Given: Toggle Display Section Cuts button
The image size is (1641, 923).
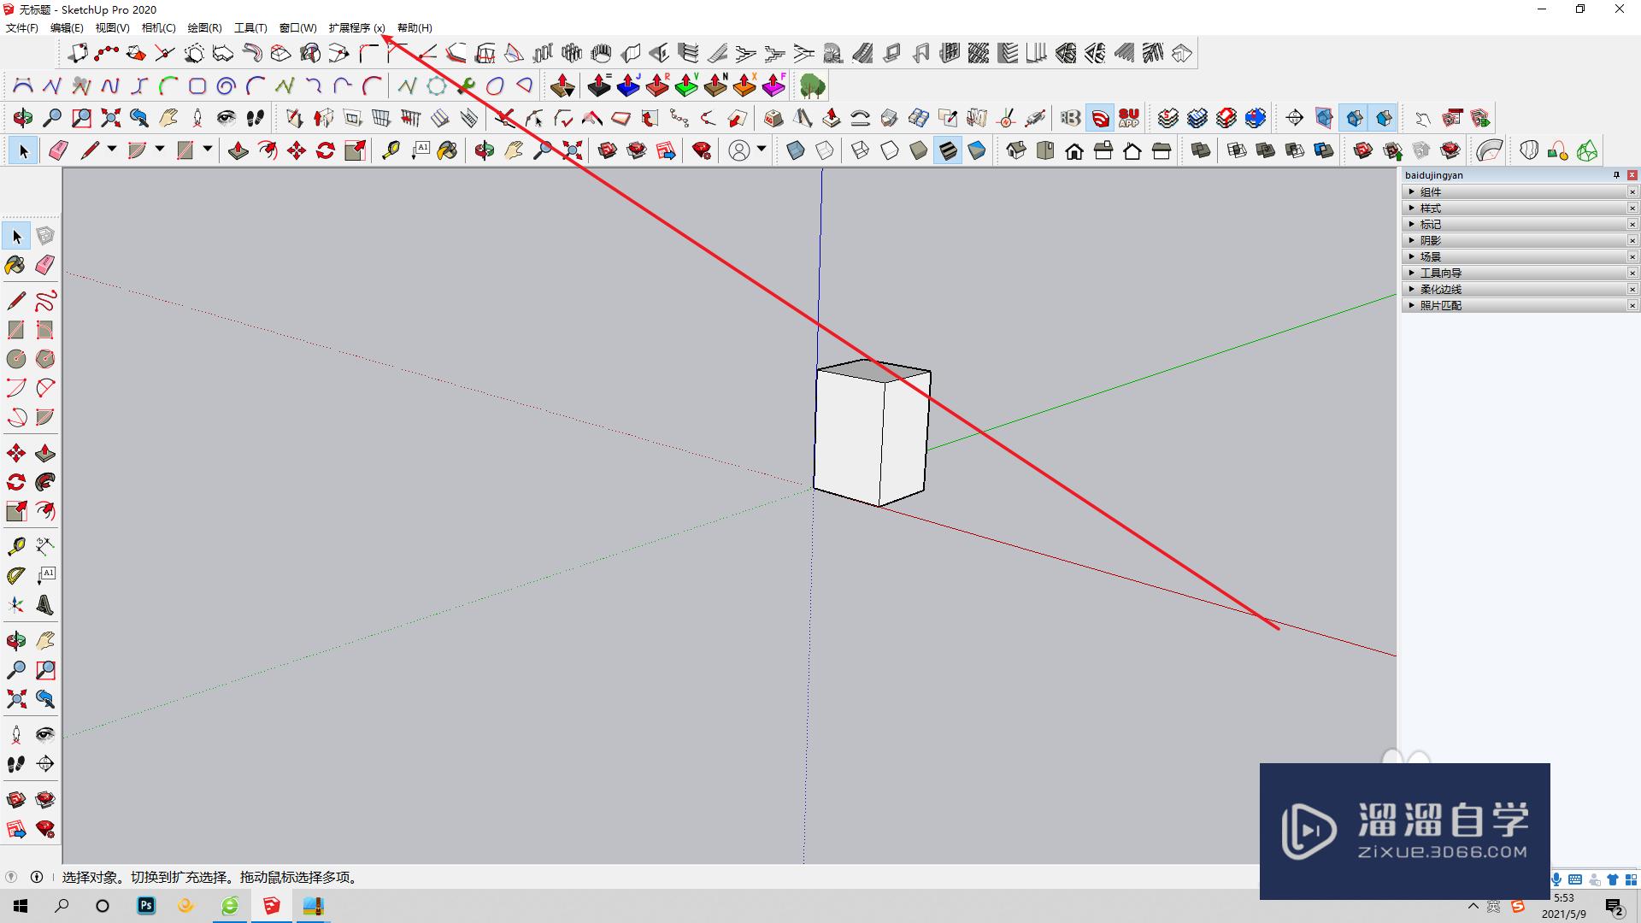Looking at the screenshot, I should pyautogui.click(x=1355, y=118).
